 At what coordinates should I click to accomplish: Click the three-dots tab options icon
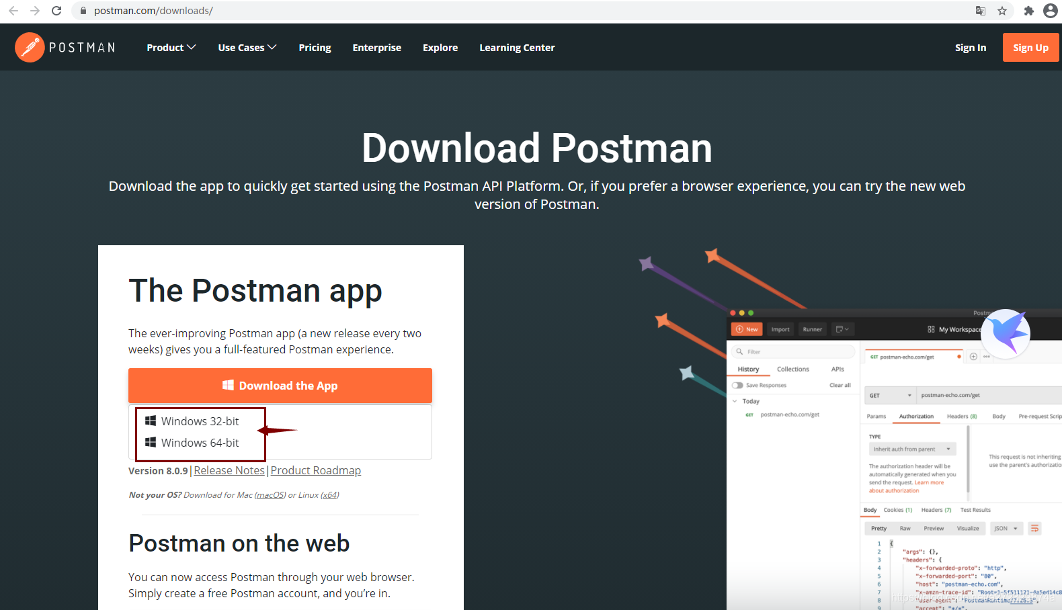tap(987, 357)
